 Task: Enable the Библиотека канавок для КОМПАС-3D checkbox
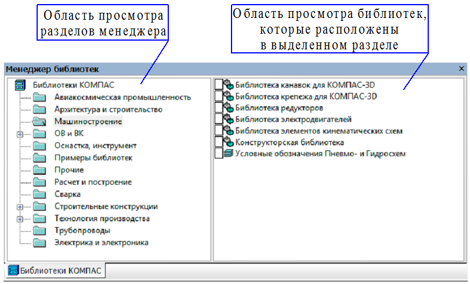tap(219, 85)
